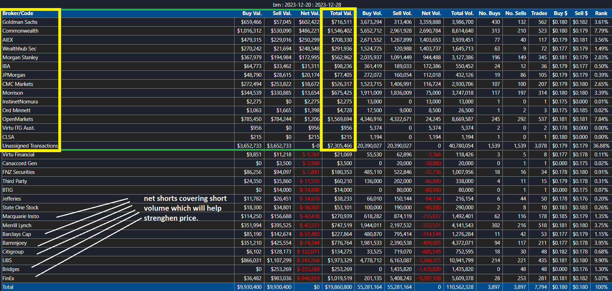Select the Macquarie Insto broker name
612x291 pixels.
coord(21,216)
